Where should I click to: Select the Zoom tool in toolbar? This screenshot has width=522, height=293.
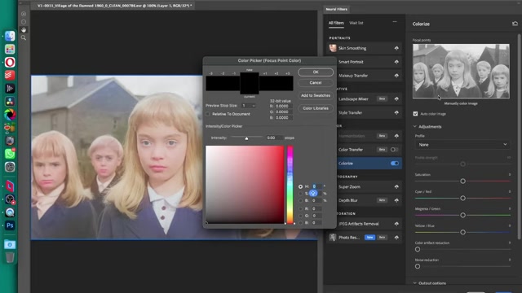tap(24, 38)
